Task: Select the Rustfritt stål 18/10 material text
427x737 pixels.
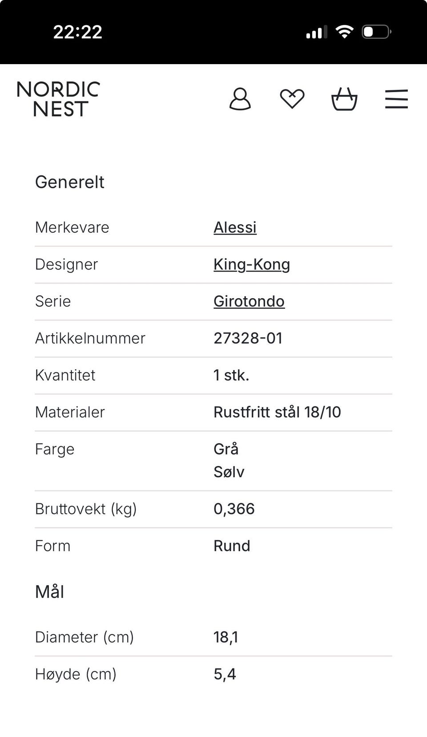Action: 277,412
